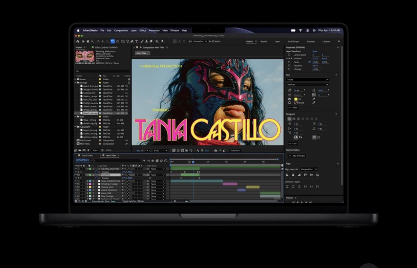Image resolution: width=417 pixels, height=268 pixels.
Task: Click the Project panel search field
Action: tap(102, 71)
